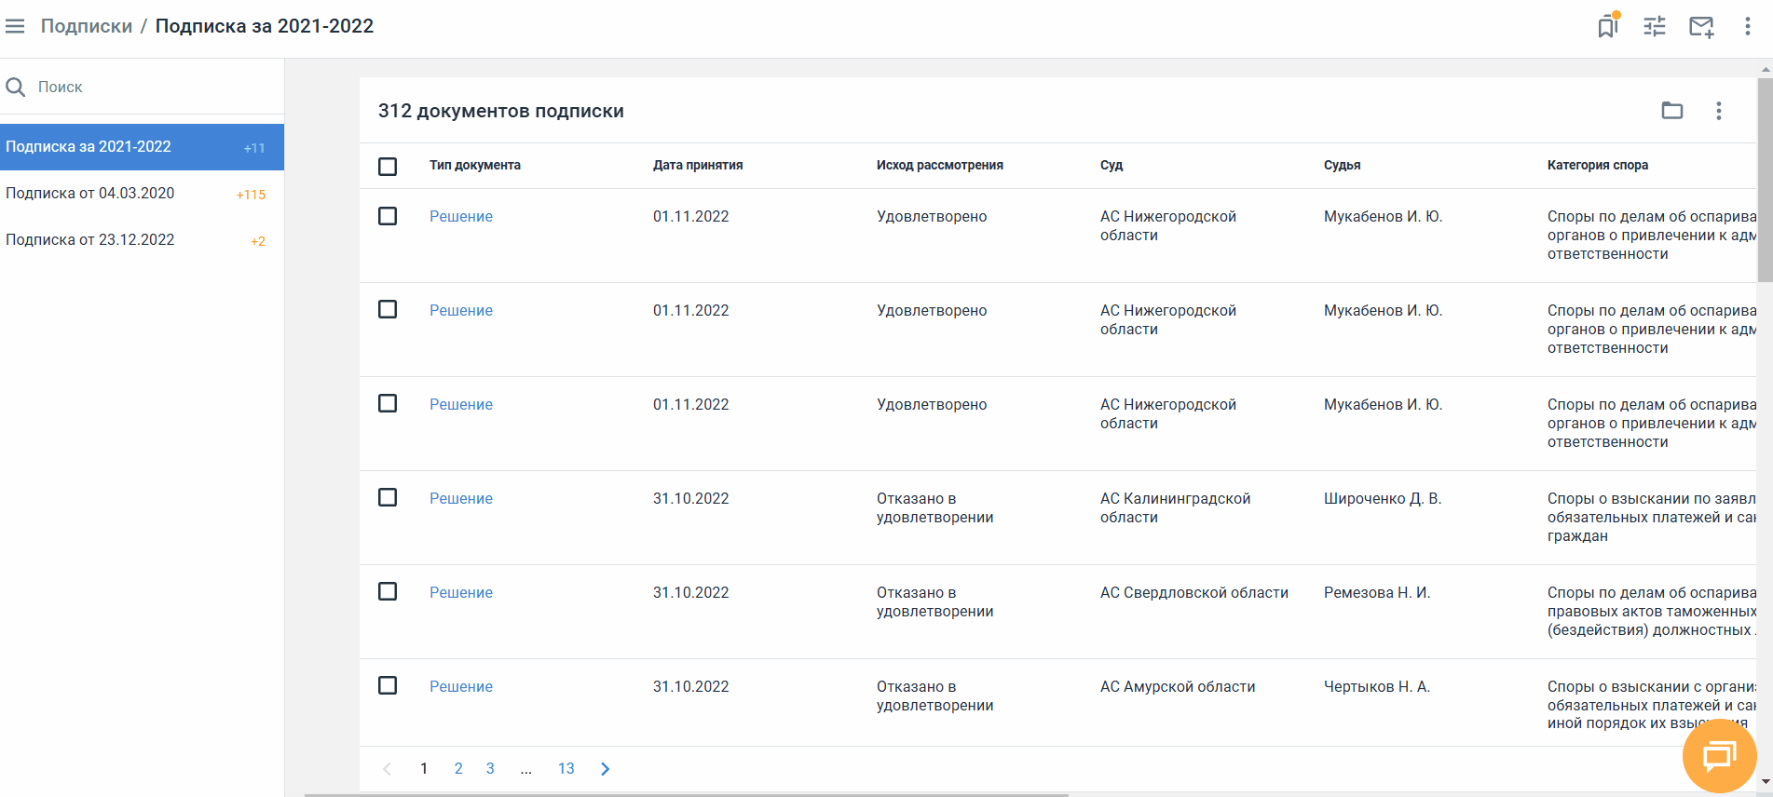The width and height of the screenshot is (1773, 797).
Task: Click folder icon in documents panel
Action: [1672, 111]
